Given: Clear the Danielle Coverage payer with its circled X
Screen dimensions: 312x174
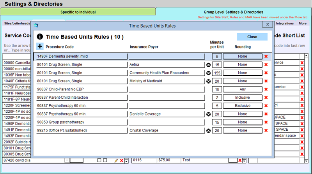Looking at the screenshot, I should pos(208,114).
